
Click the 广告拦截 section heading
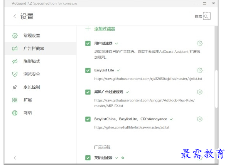102,147
